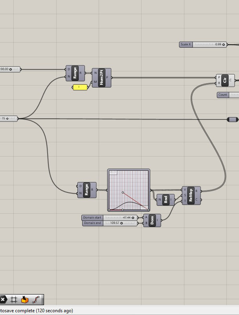Click the autosave complete status message
This screenshot has height=315, width=239.
36,311
